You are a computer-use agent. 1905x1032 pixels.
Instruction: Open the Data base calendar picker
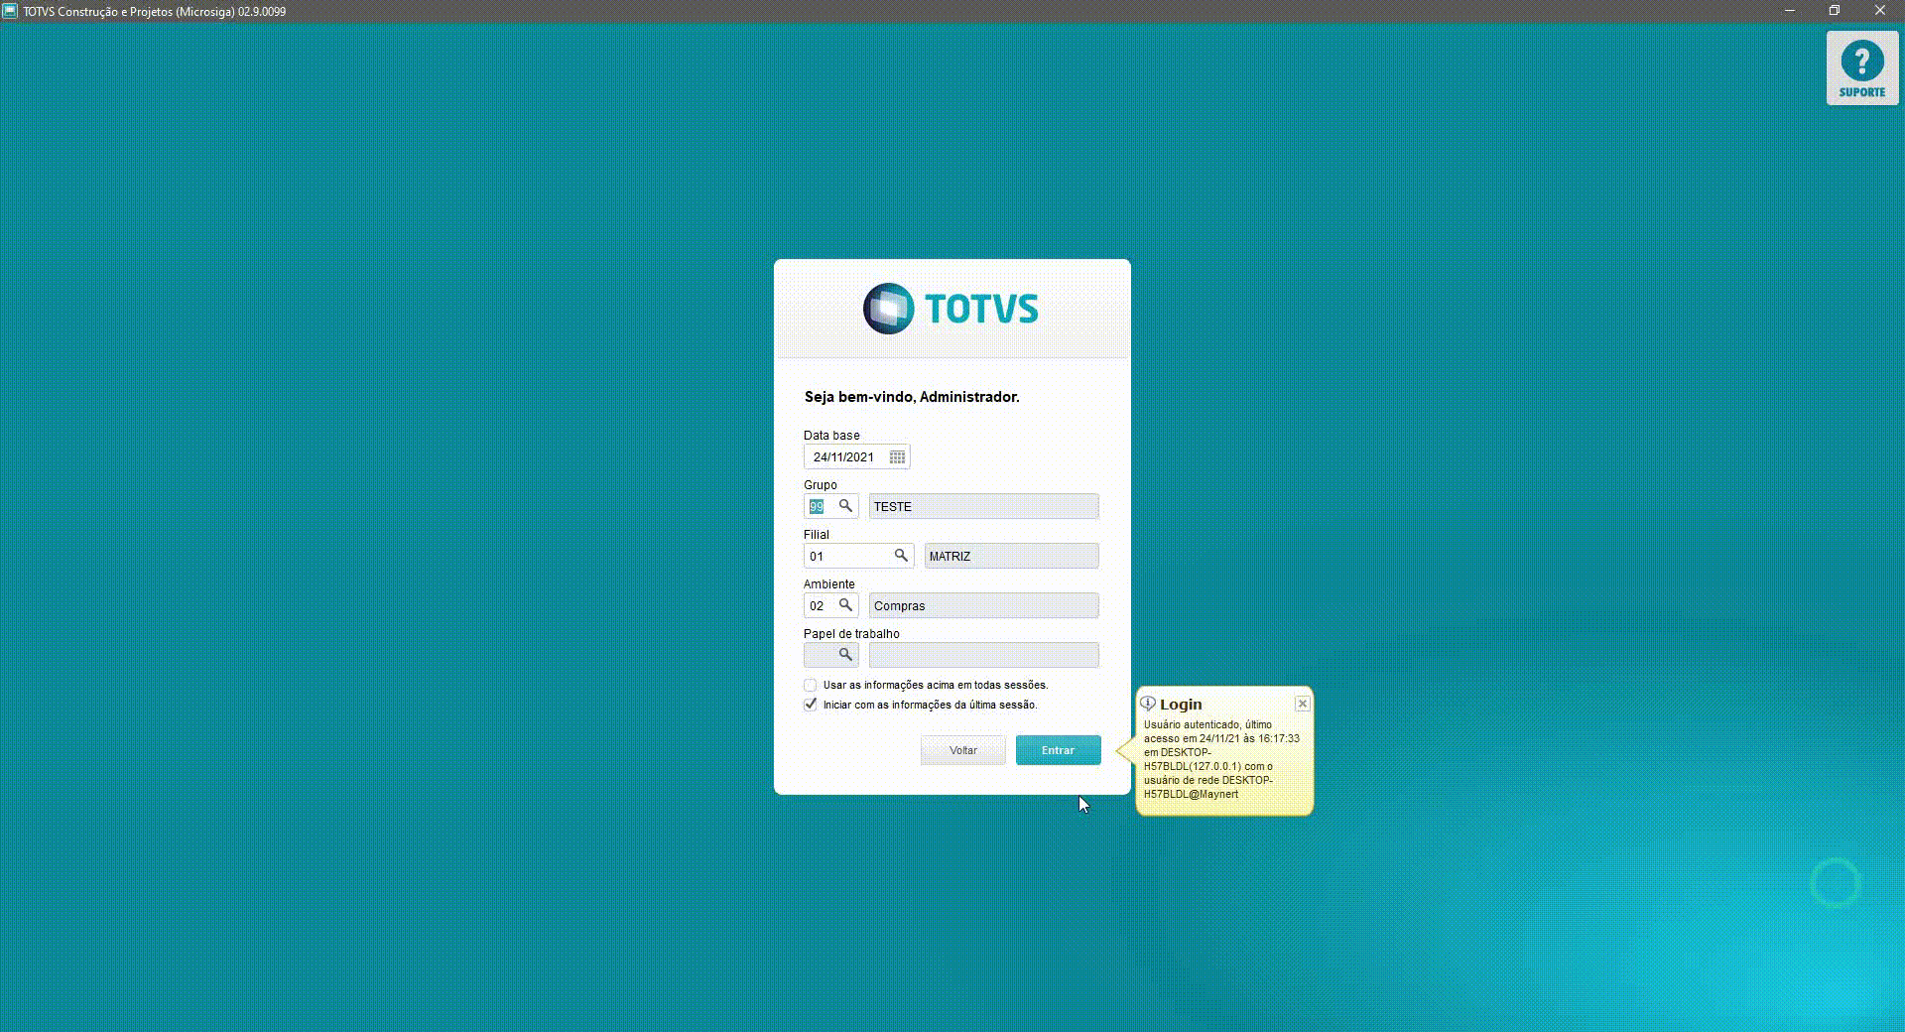pyautogui.click(x=897, y=457)
